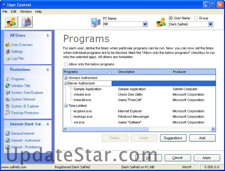The width and height of the screenshot is (225, 171).
Task: Collapse the Internet Dierk Sal... panel
Action: (x=48, y=124)
